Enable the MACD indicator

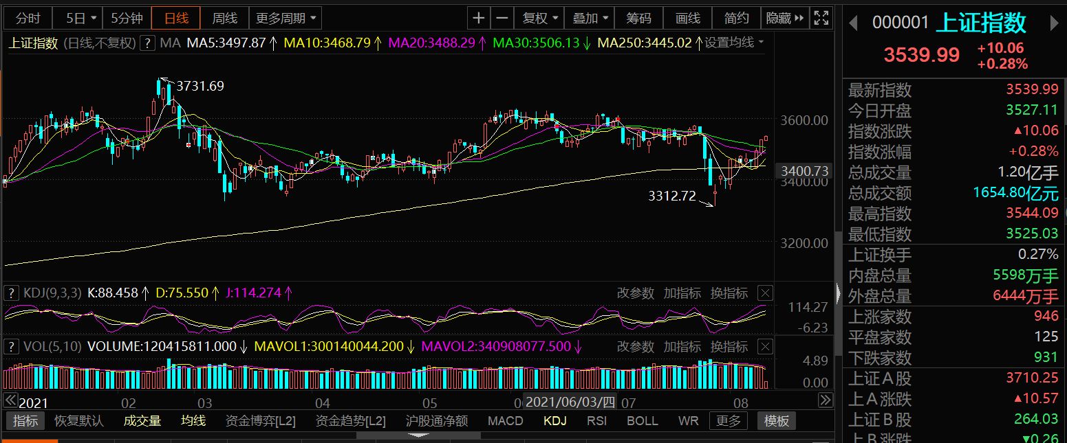click(505, 421)
